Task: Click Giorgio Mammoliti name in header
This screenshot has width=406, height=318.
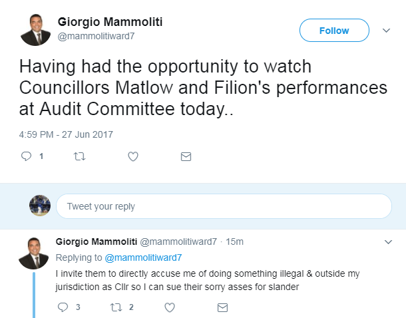Action: pyautogui.click(x=110, y=22)
